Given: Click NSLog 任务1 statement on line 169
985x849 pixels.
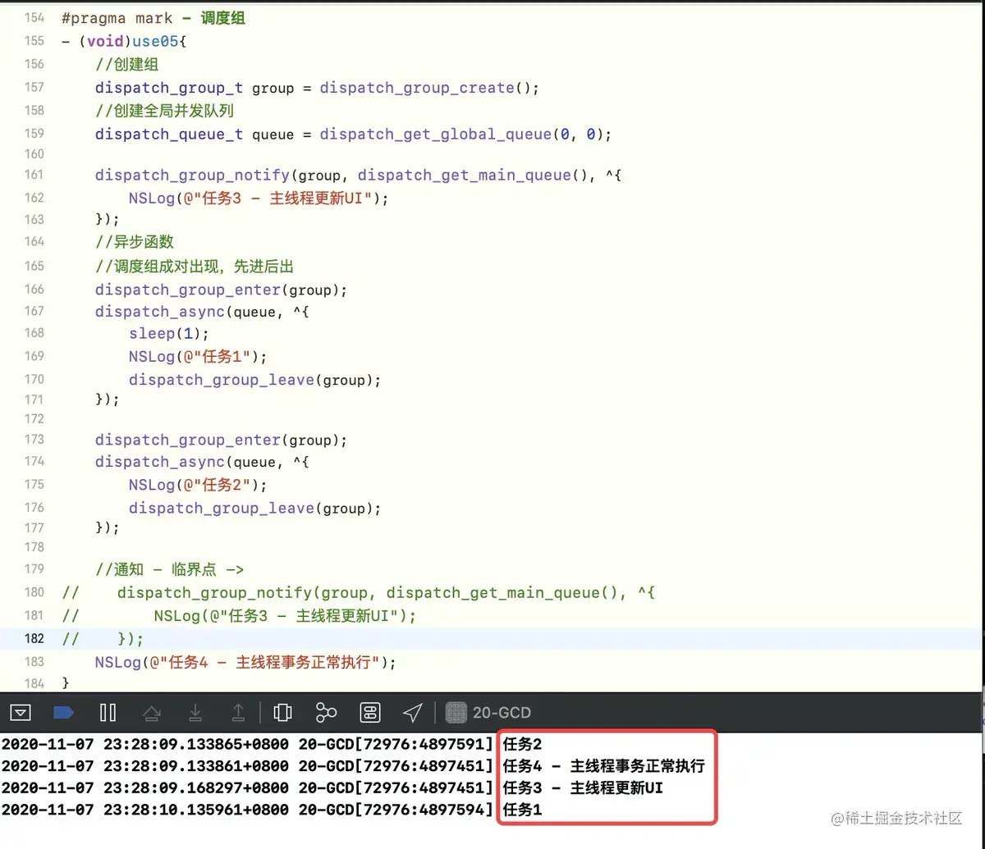Looking at the screenshot, I should [198, 356].
